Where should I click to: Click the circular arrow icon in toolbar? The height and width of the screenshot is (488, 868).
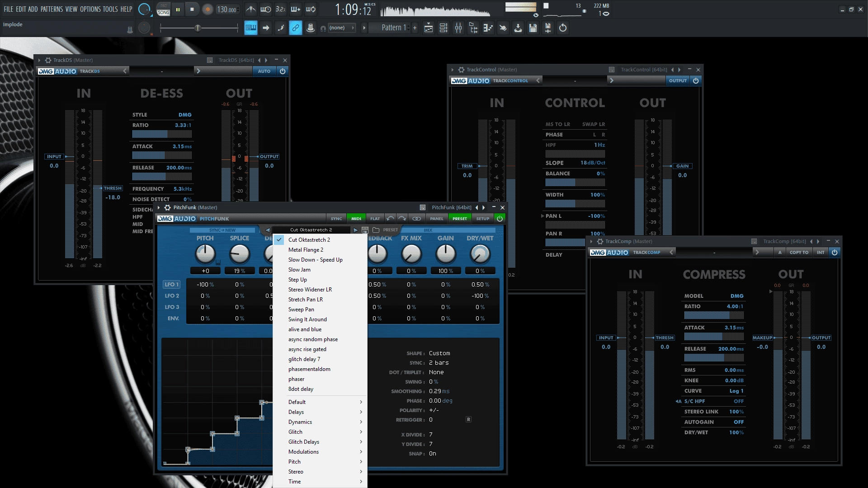point(563,28)
